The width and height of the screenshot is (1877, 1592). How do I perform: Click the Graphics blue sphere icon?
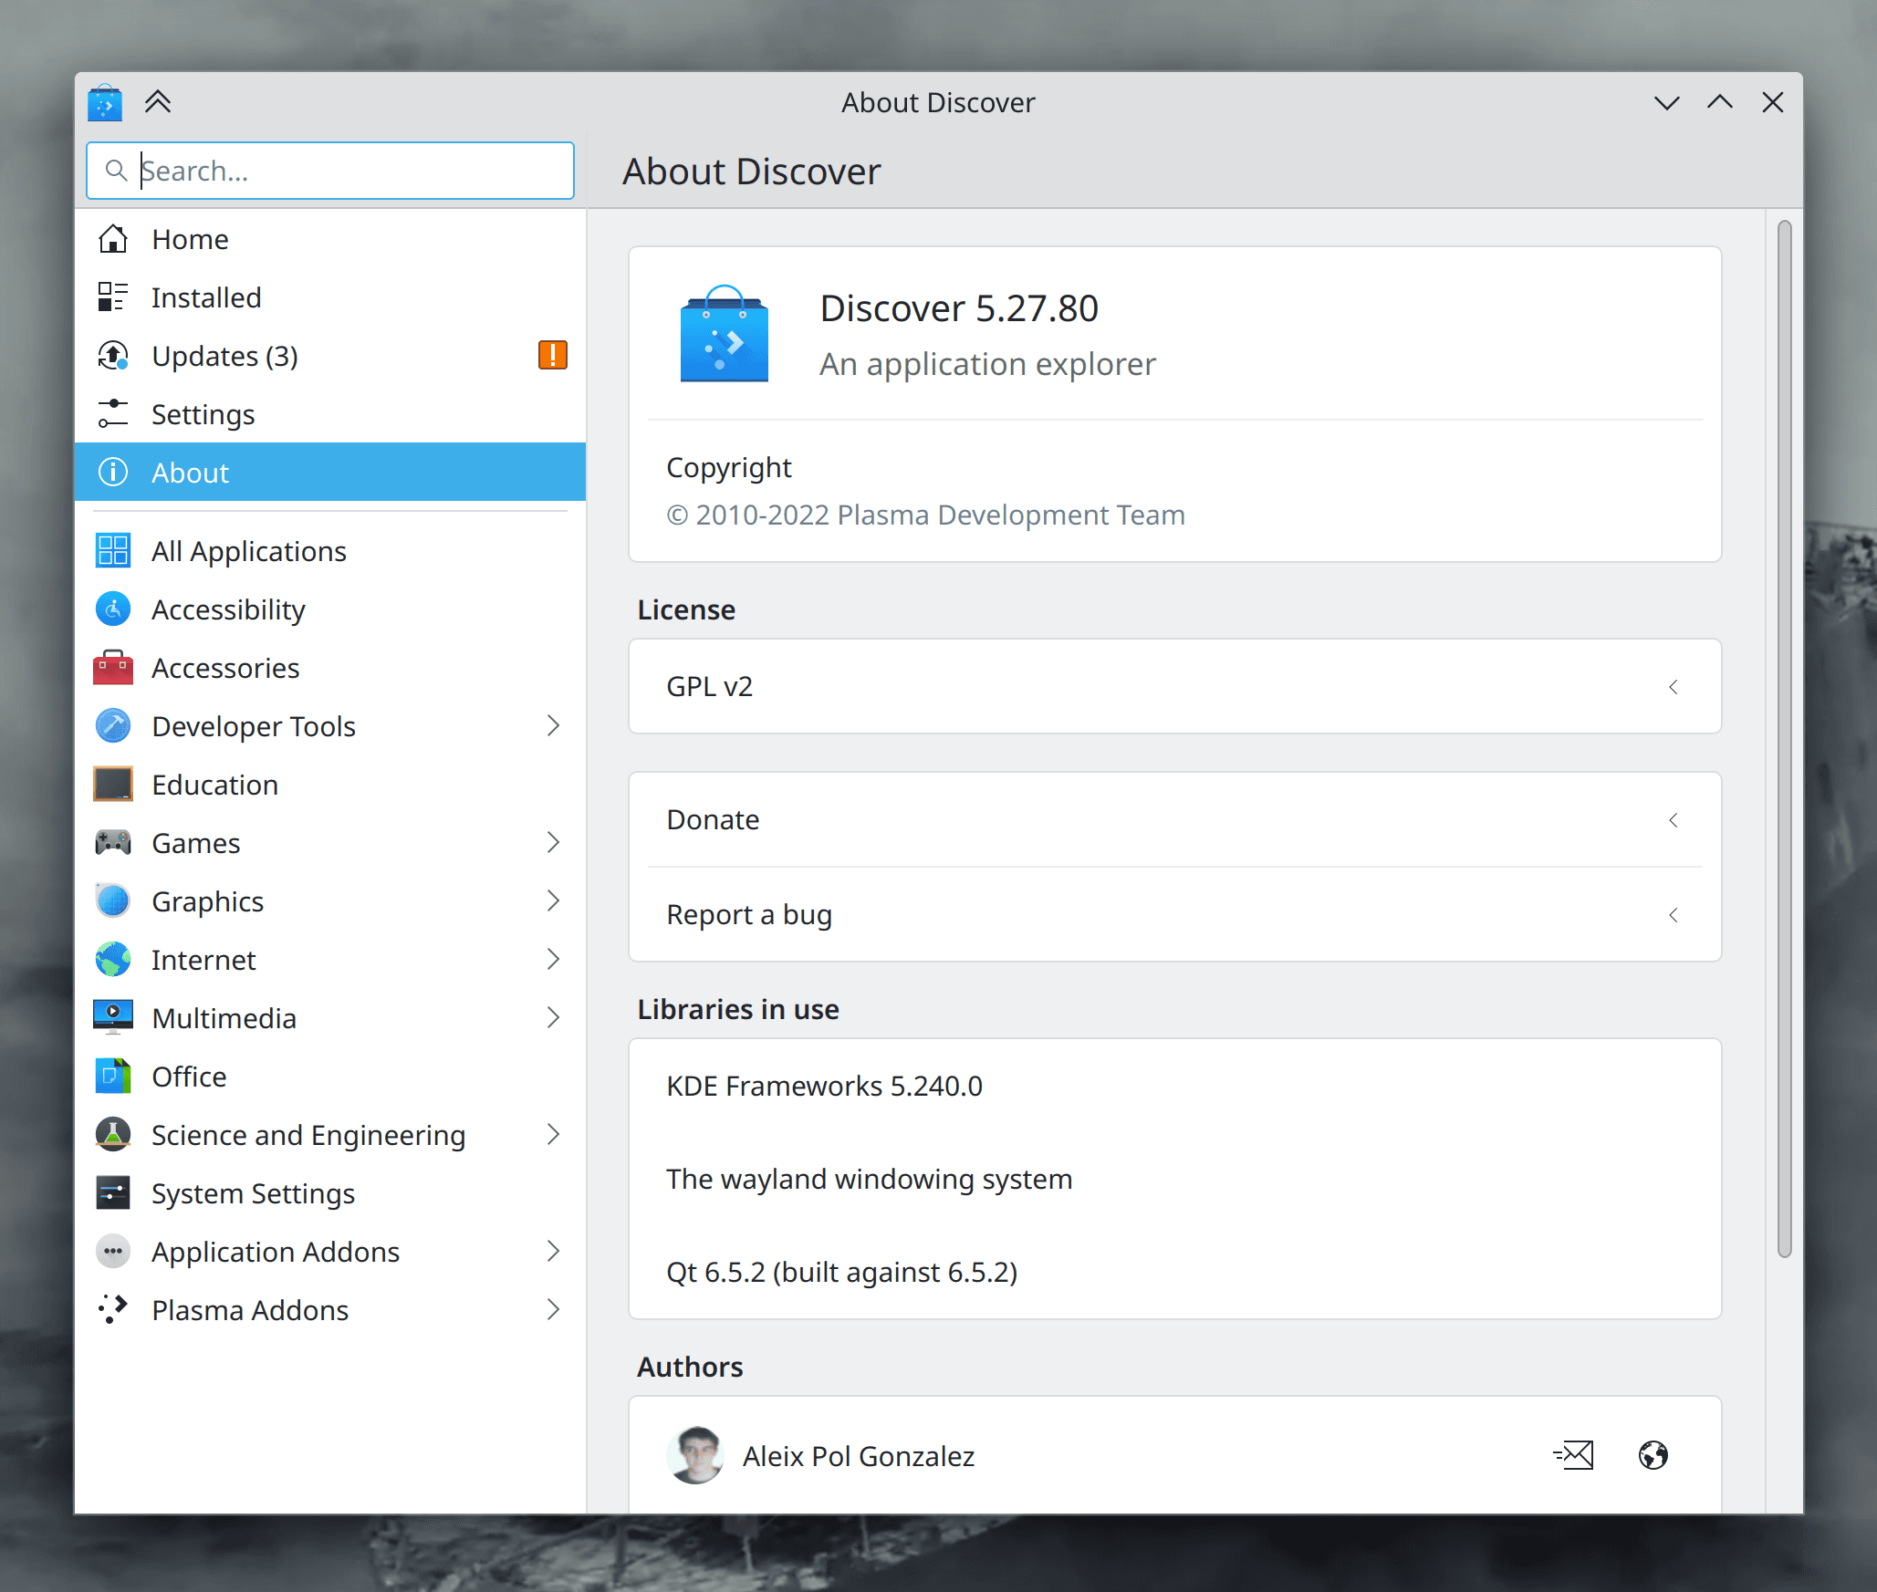pyautogui.click(x=113, y=901)
